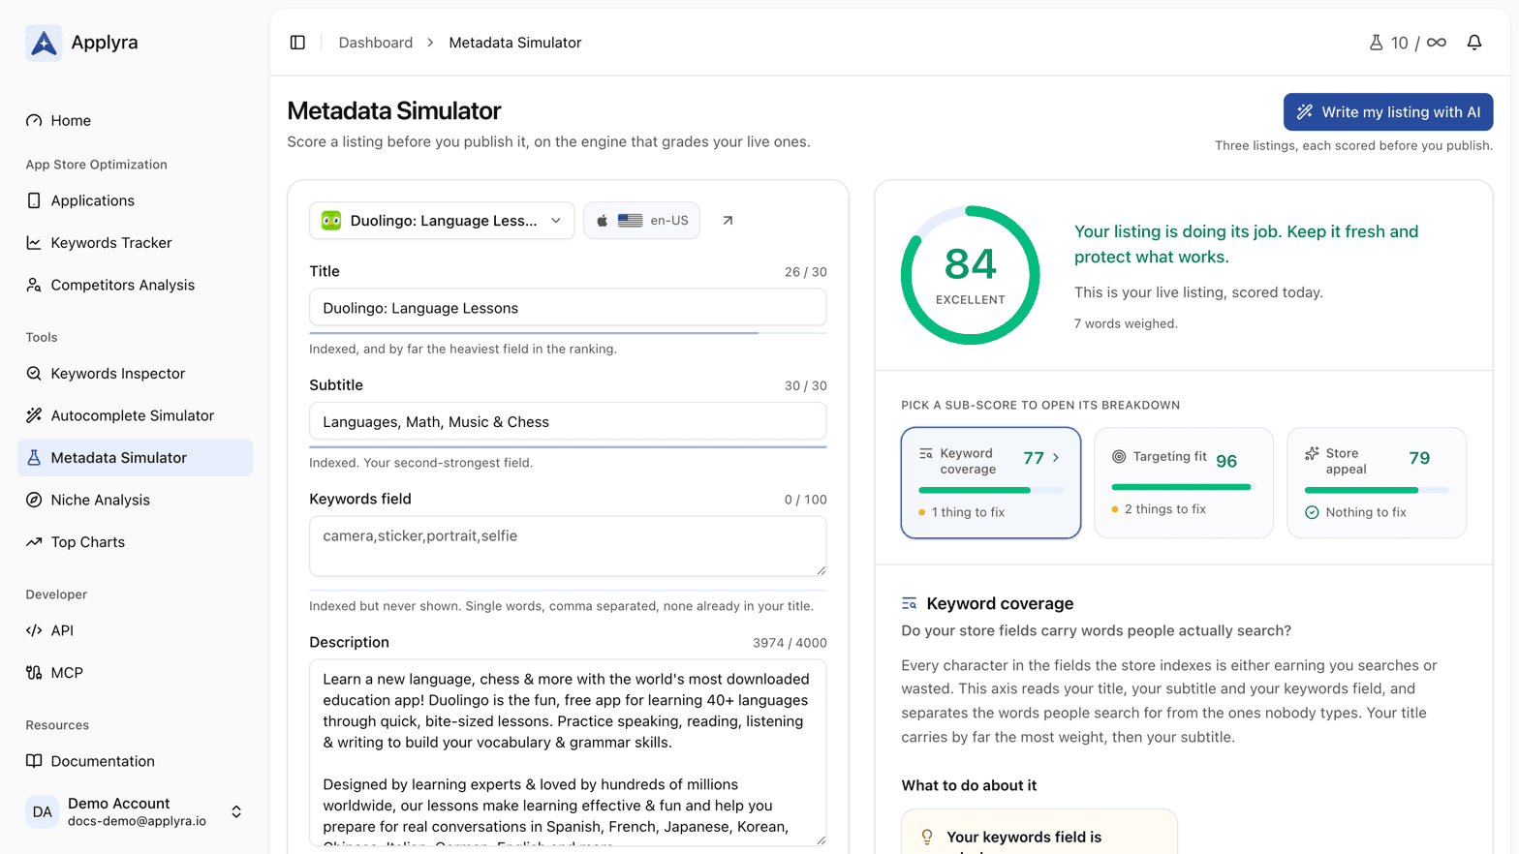1519x854 pixels.
Task: Click the Applications phone icon
Action: tap(34, 200)
